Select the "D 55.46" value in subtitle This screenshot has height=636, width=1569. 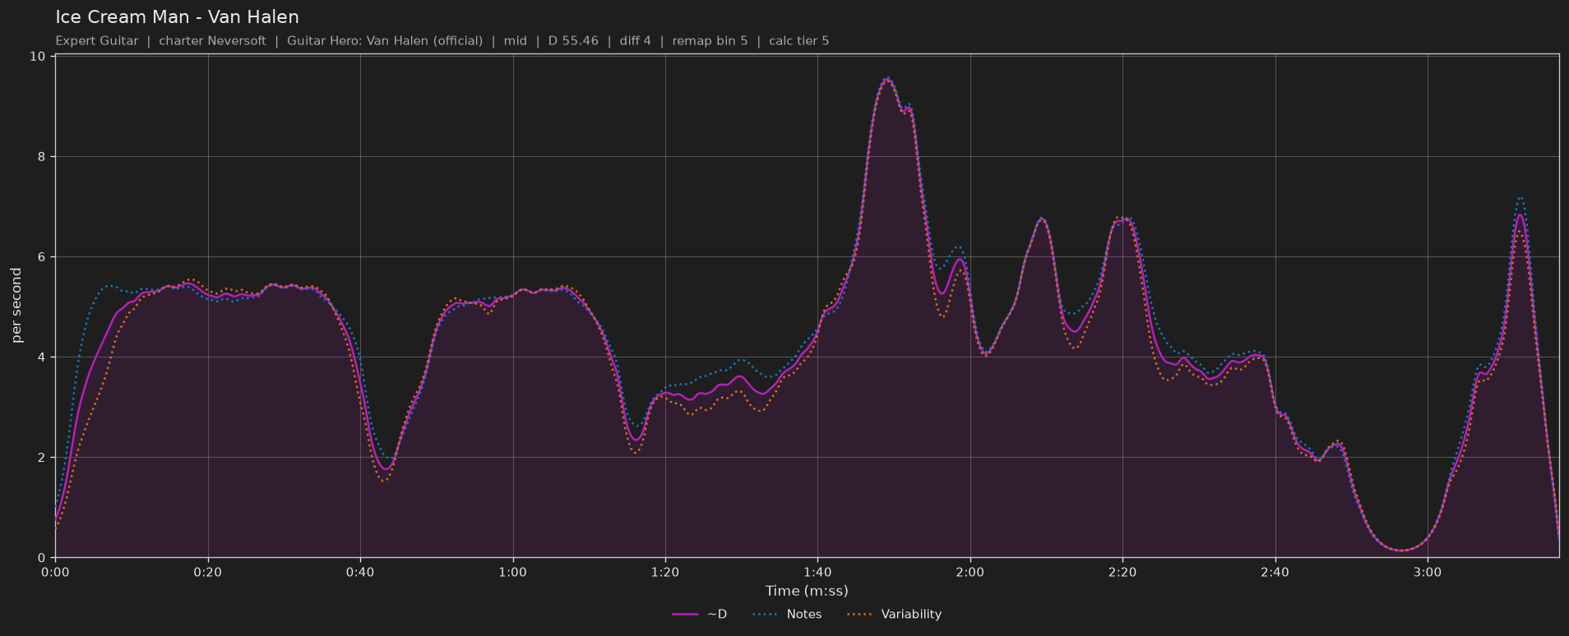coord(573,41)
